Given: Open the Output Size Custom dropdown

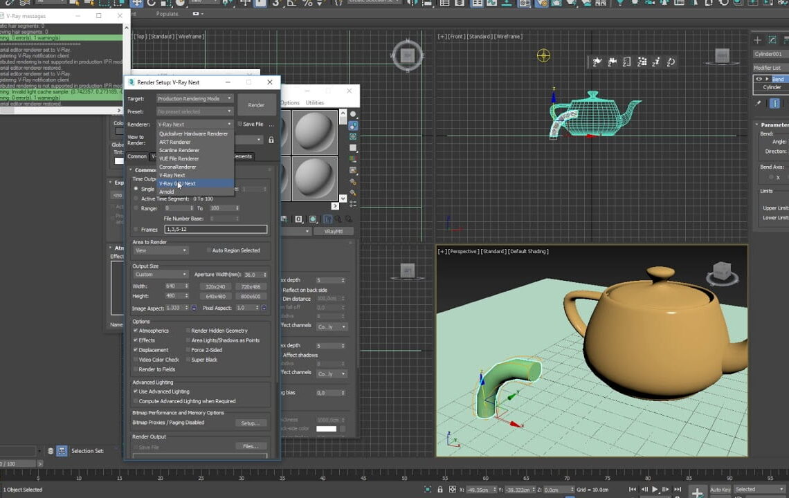Looking at the screenshot, I should (x=160, y=275).
